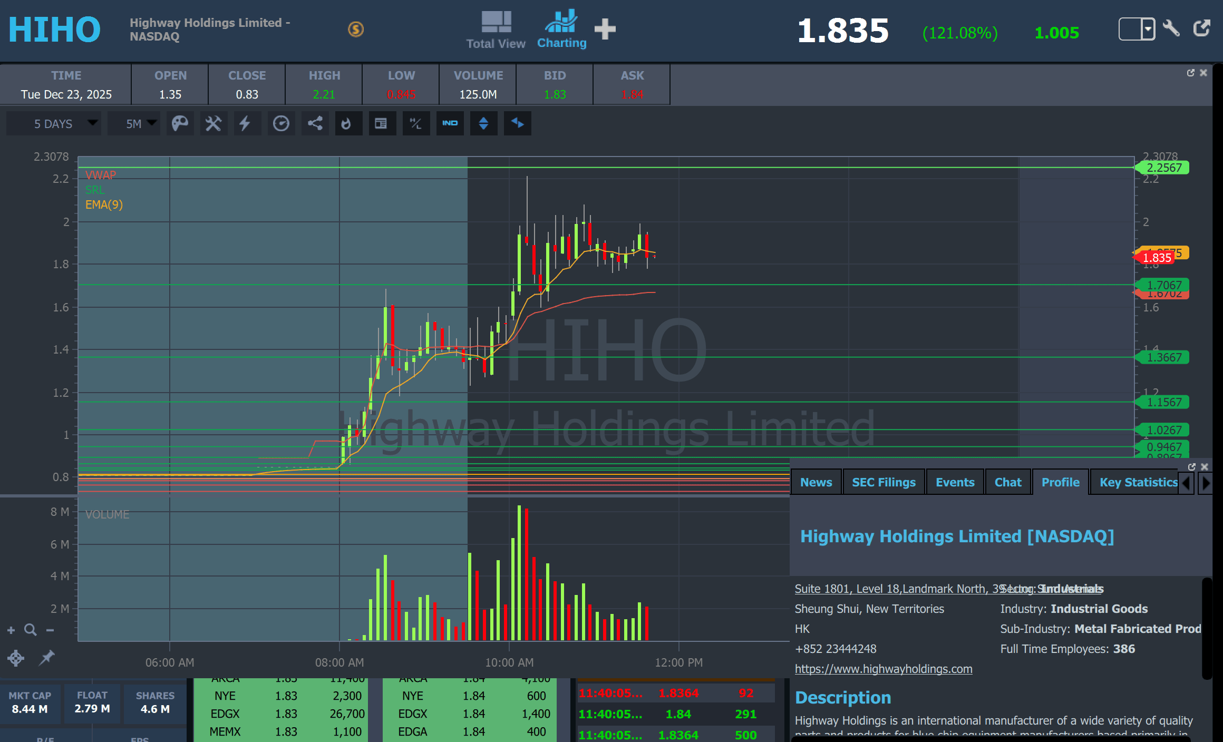Open the 5 DAYS range dropdown

click(53, 124)
